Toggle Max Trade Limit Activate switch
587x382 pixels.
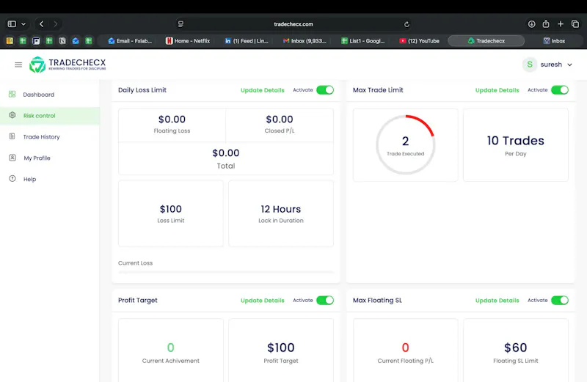click(x=560, y=89)
